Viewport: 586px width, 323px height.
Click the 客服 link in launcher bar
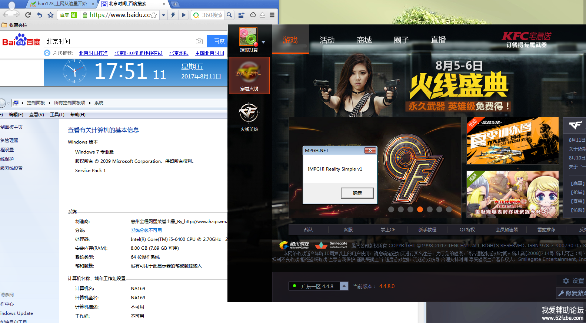pos(348,230)
